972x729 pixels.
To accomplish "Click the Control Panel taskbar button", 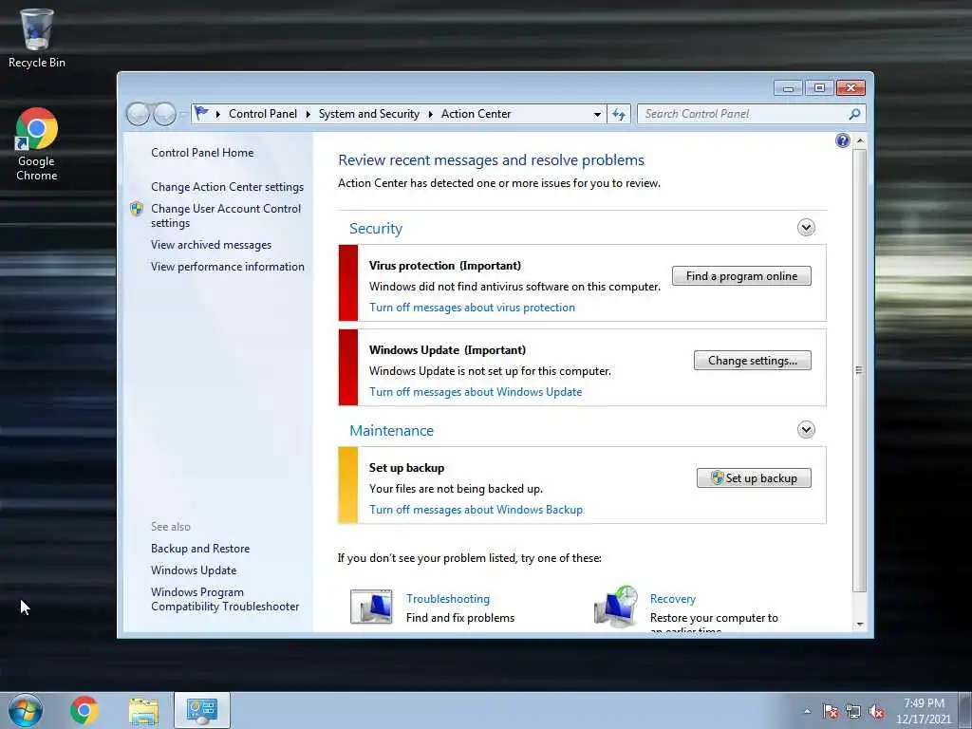I will (202, 710).
